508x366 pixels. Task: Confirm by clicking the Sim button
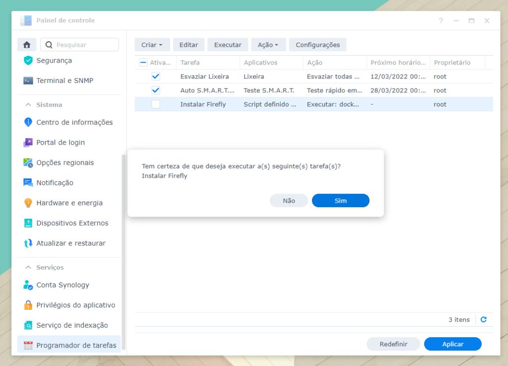[x=340, y=201]
